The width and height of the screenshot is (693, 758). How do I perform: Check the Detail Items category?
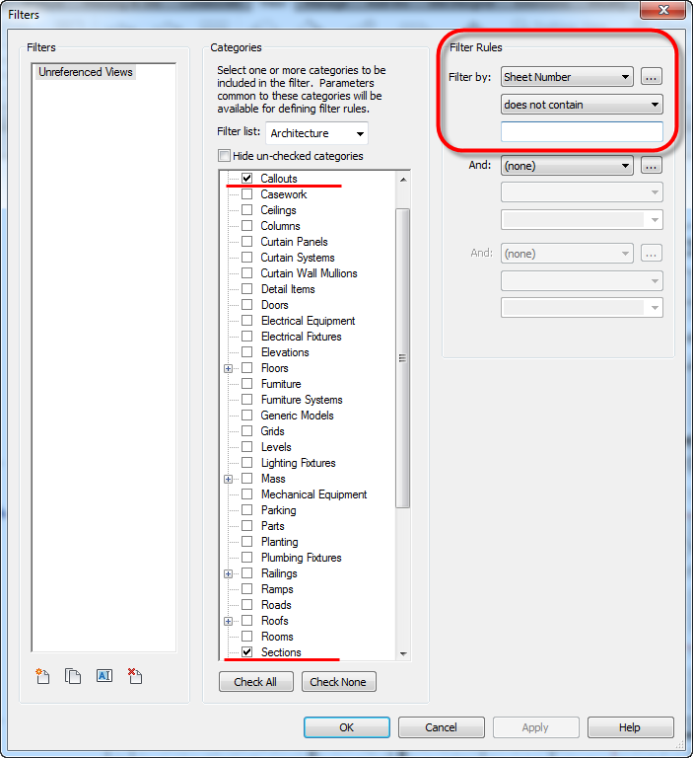(x=246, y=289)
